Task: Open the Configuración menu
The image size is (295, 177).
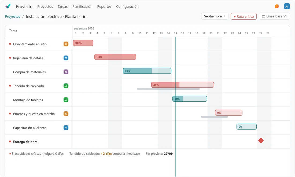Action: 127,7
